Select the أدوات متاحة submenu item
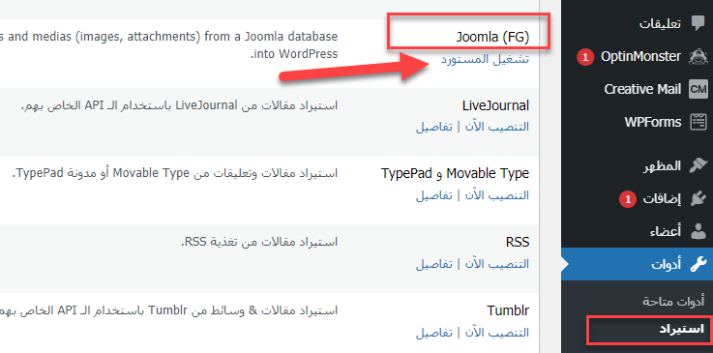 click(673, 301)
